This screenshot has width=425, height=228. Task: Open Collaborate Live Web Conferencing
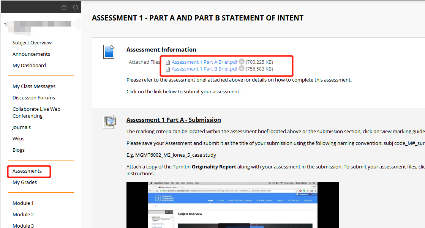coord(36,112)
